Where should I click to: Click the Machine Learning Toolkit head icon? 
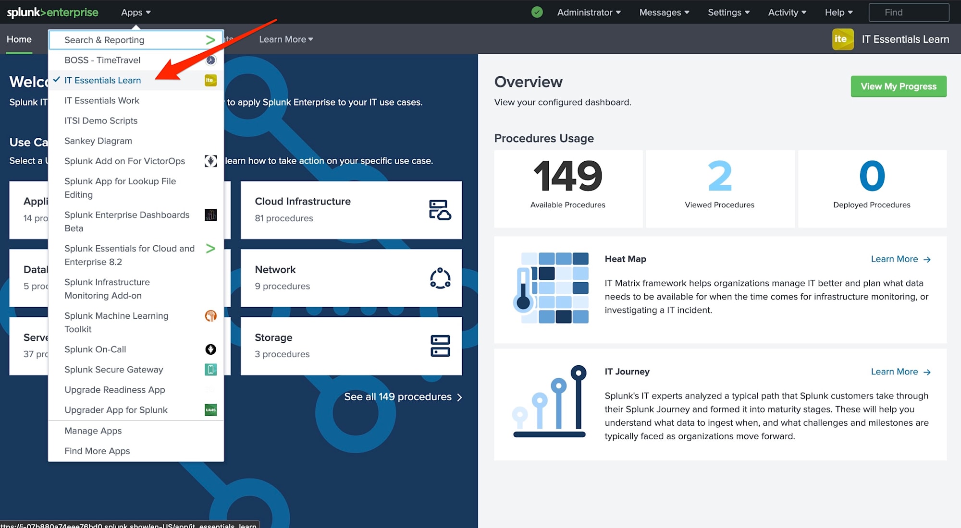click(x=210, y=315)
